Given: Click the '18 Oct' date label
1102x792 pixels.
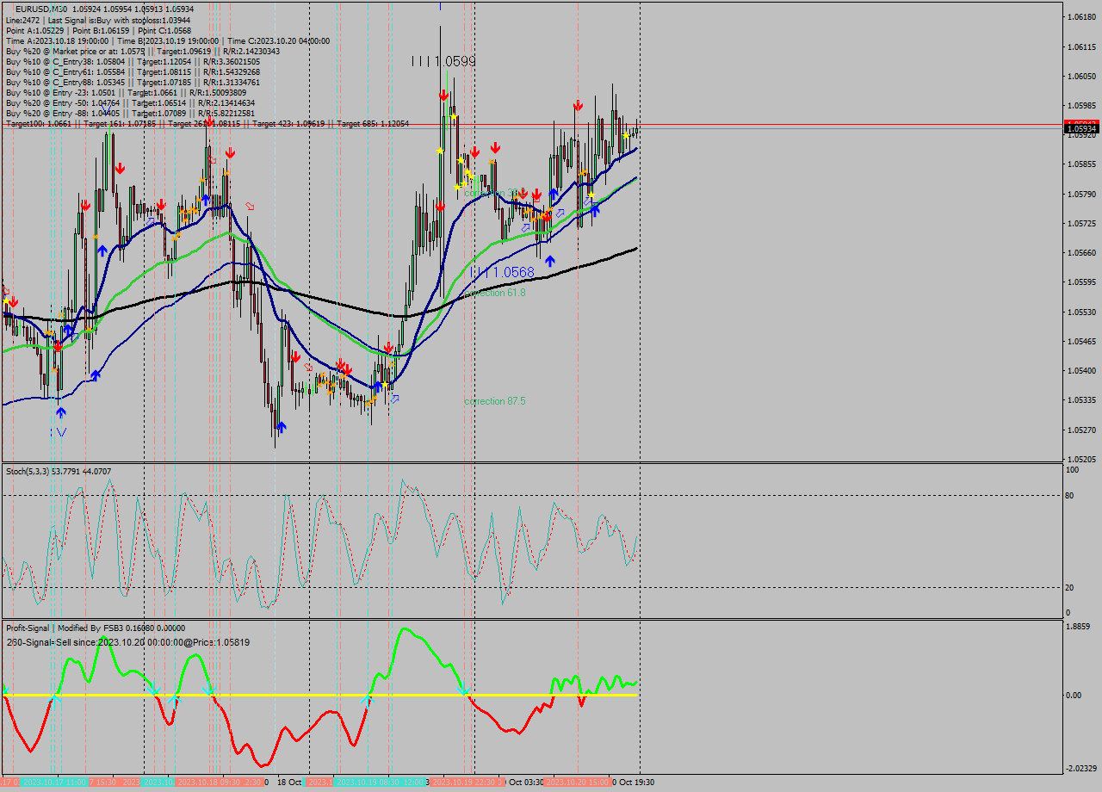Looking at the screenshot, I should click(289, 782).
